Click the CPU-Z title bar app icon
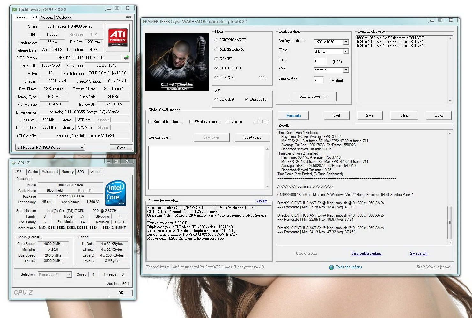The width and height of the screenshot is (472, 318). click(x=14, y=163)
